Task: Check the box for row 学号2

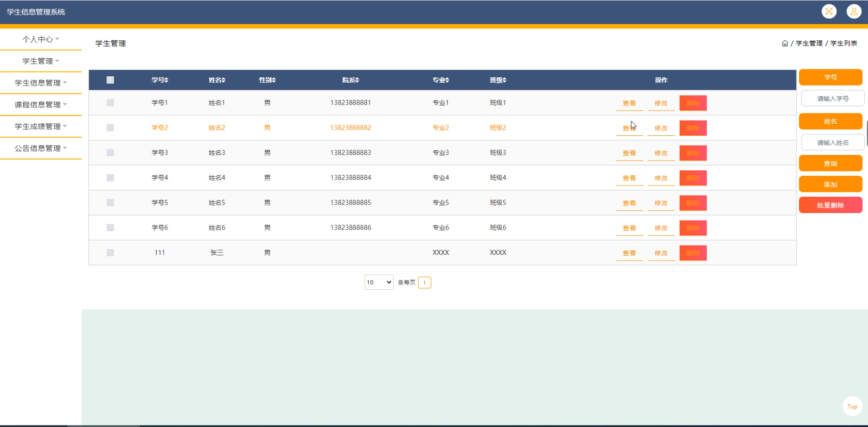Action: point(110,127)
